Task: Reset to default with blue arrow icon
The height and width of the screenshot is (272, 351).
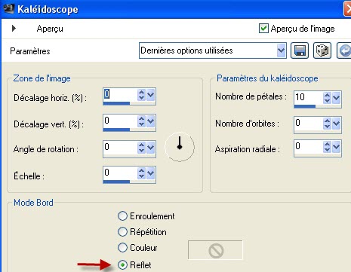Action: point(344,50)
